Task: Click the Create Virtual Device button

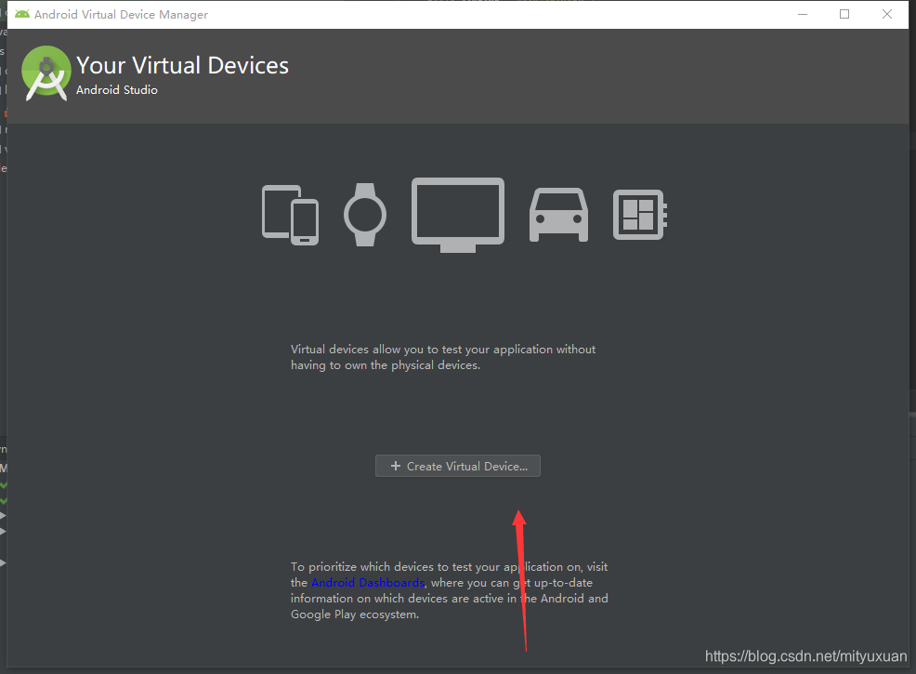Action: point(457,466)
